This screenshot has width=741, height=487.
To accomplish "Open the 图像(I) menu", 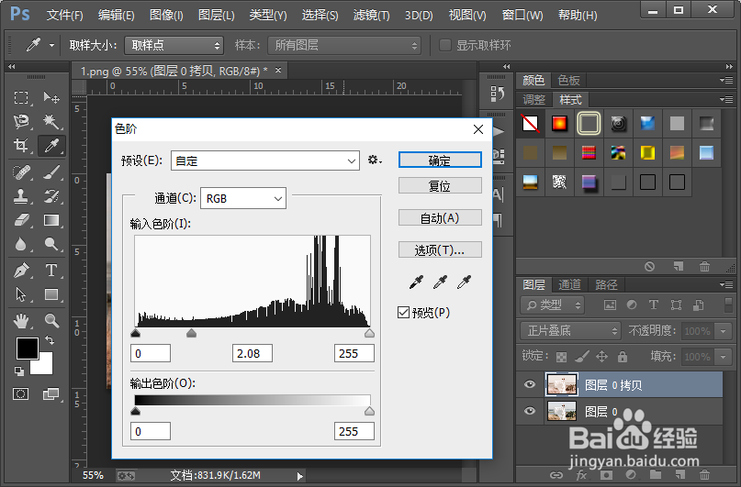I will point(166,15).
